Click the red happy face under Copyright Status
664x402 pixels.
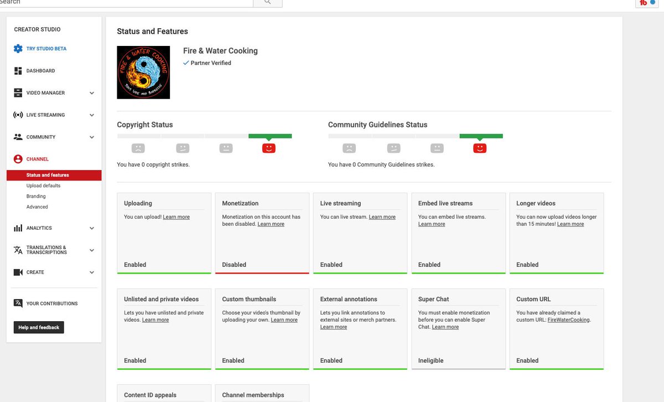pos(269,148)
